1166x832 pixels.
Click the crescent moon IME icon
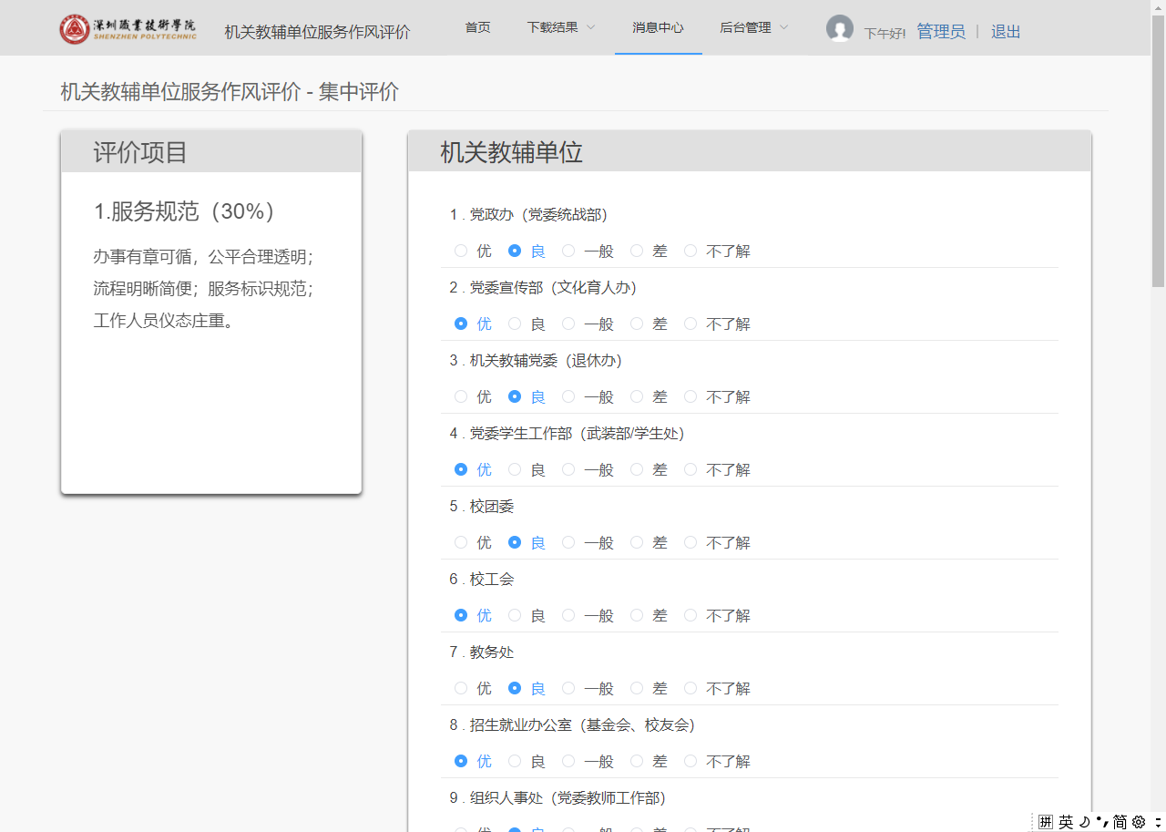(x=1085, y=821)
